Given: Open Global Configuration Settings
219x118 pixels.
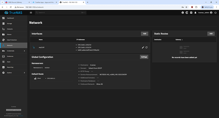Looking at the screenshot, I should [x=144, y=57].
